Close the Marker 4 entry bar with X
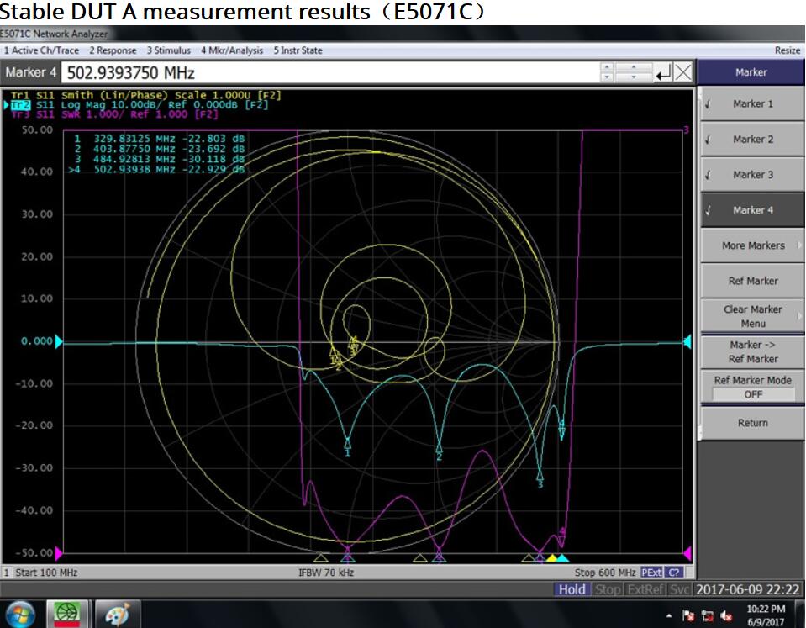Image resolution: width=806 pixels, height=628 pixels. 683,73
